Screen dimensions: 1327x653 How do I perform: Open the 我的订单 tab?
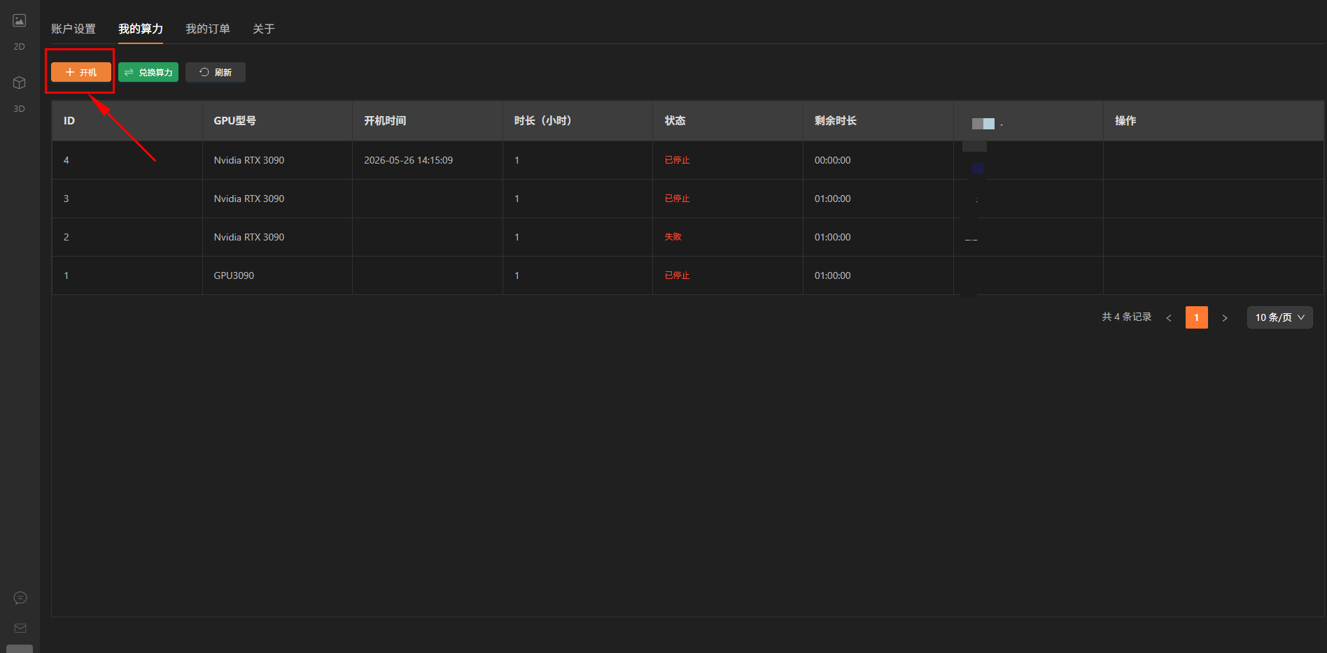pyautogui.click(x=208, y=29)
